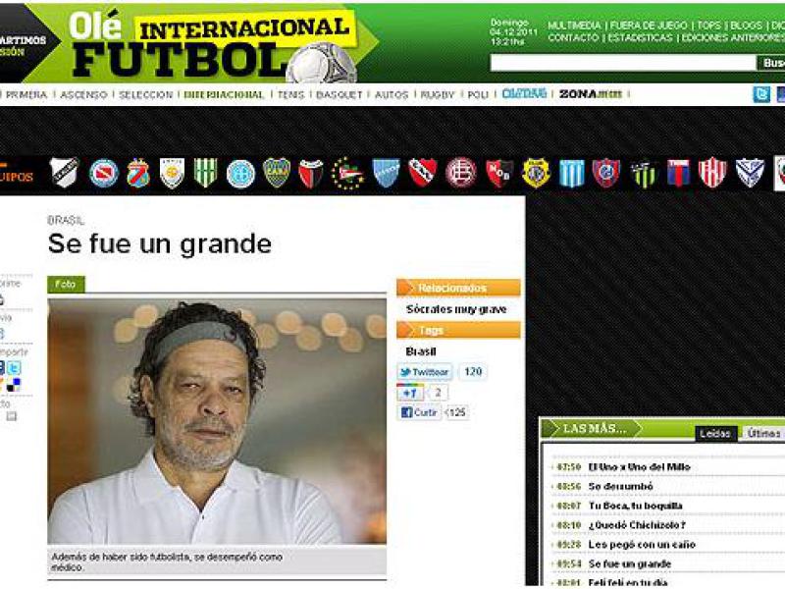Click the search text field in header

[x=623, y=63]
